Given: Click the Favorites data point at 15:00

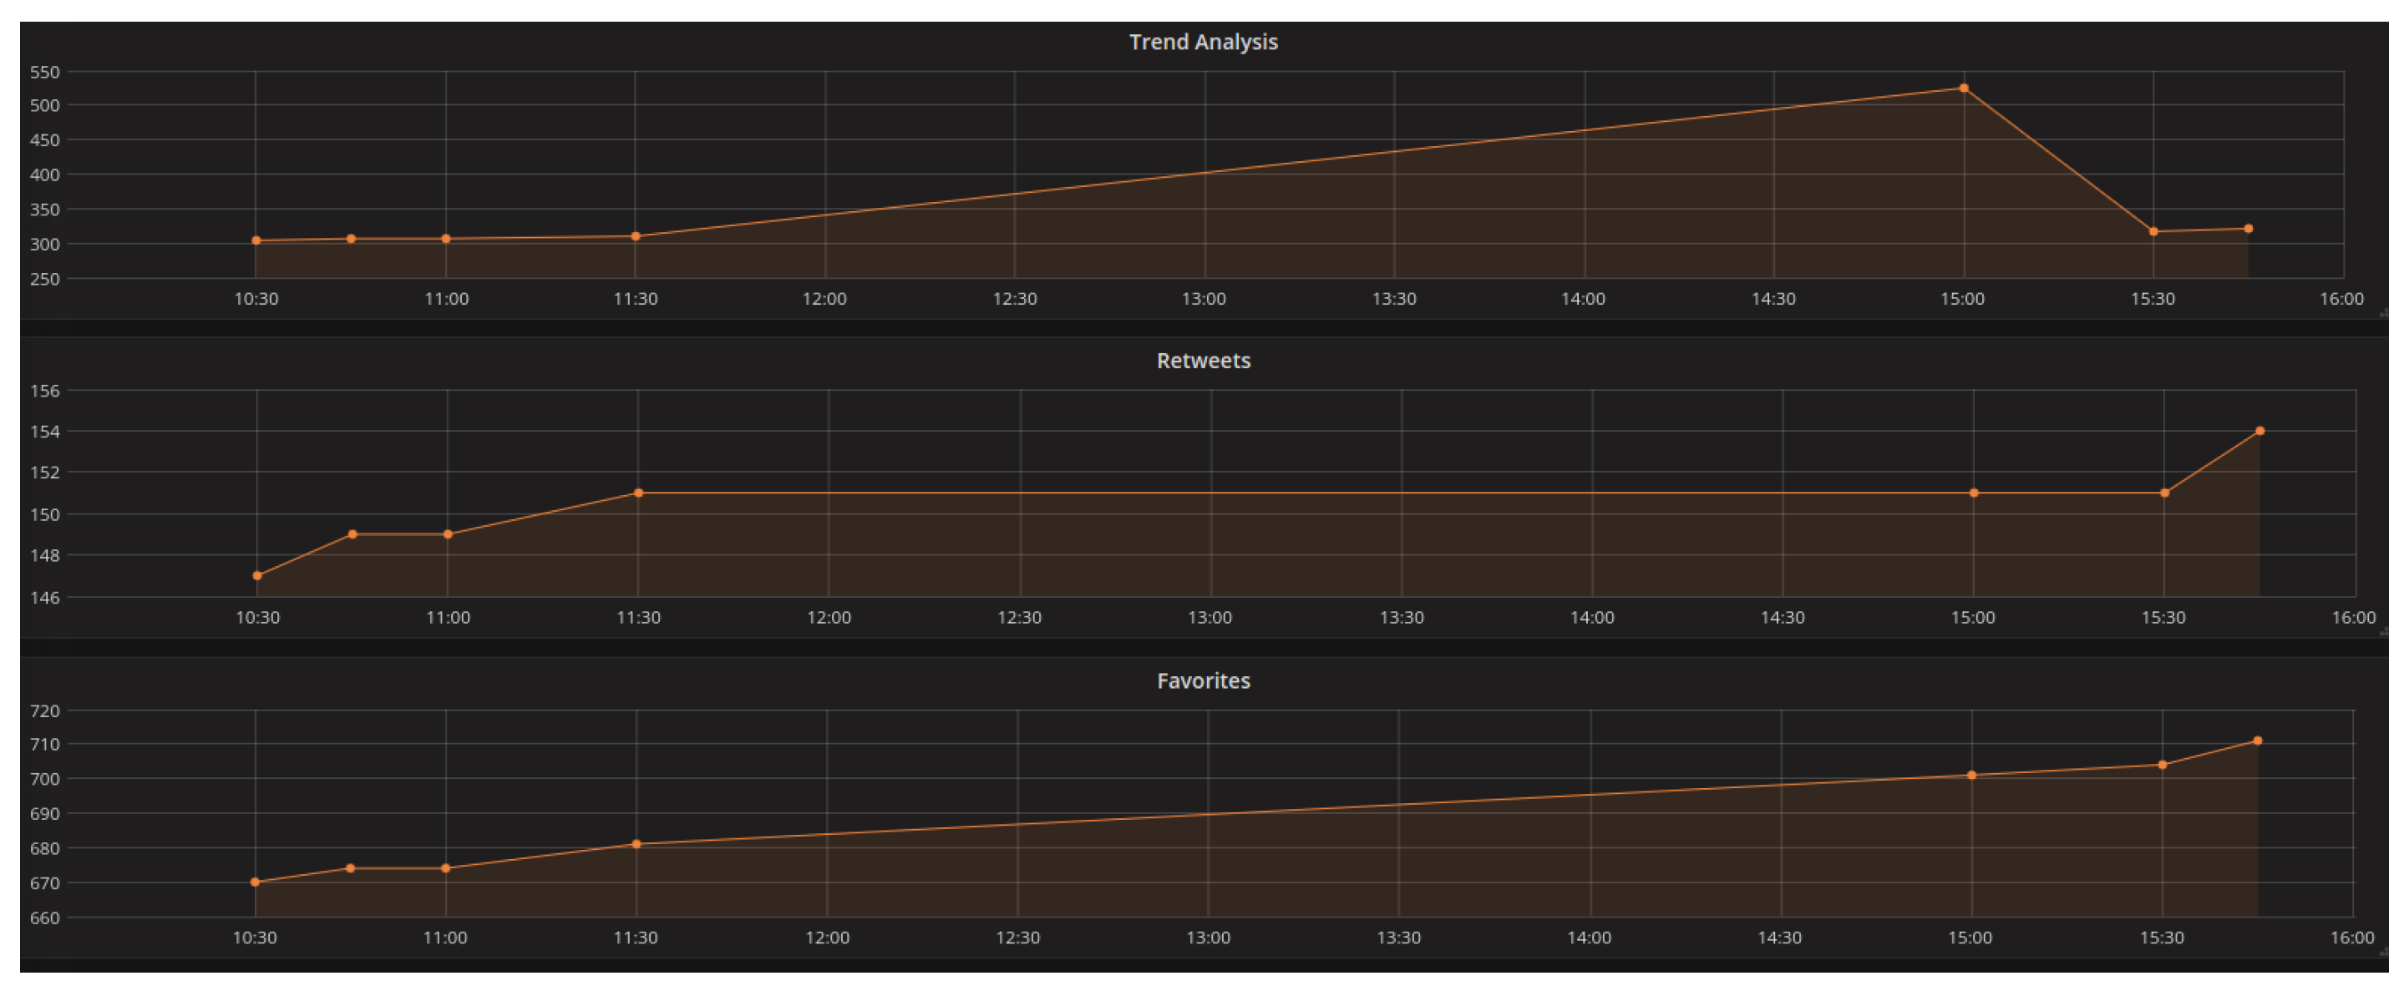Looking at the screenshot, I should point(1972,776).
